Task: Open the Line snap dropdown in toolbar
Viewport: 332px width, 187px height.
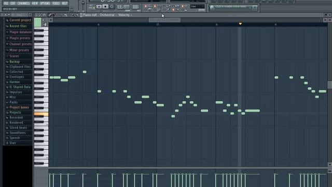Action: click(198, 6)
